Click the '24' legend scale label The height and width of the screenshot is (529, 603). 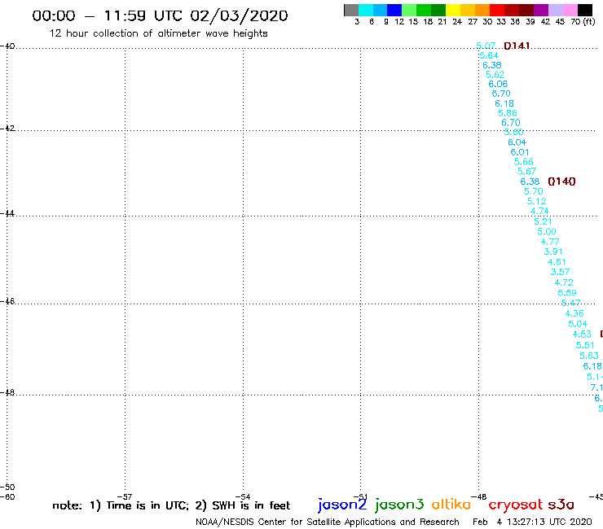pos(457,21)
